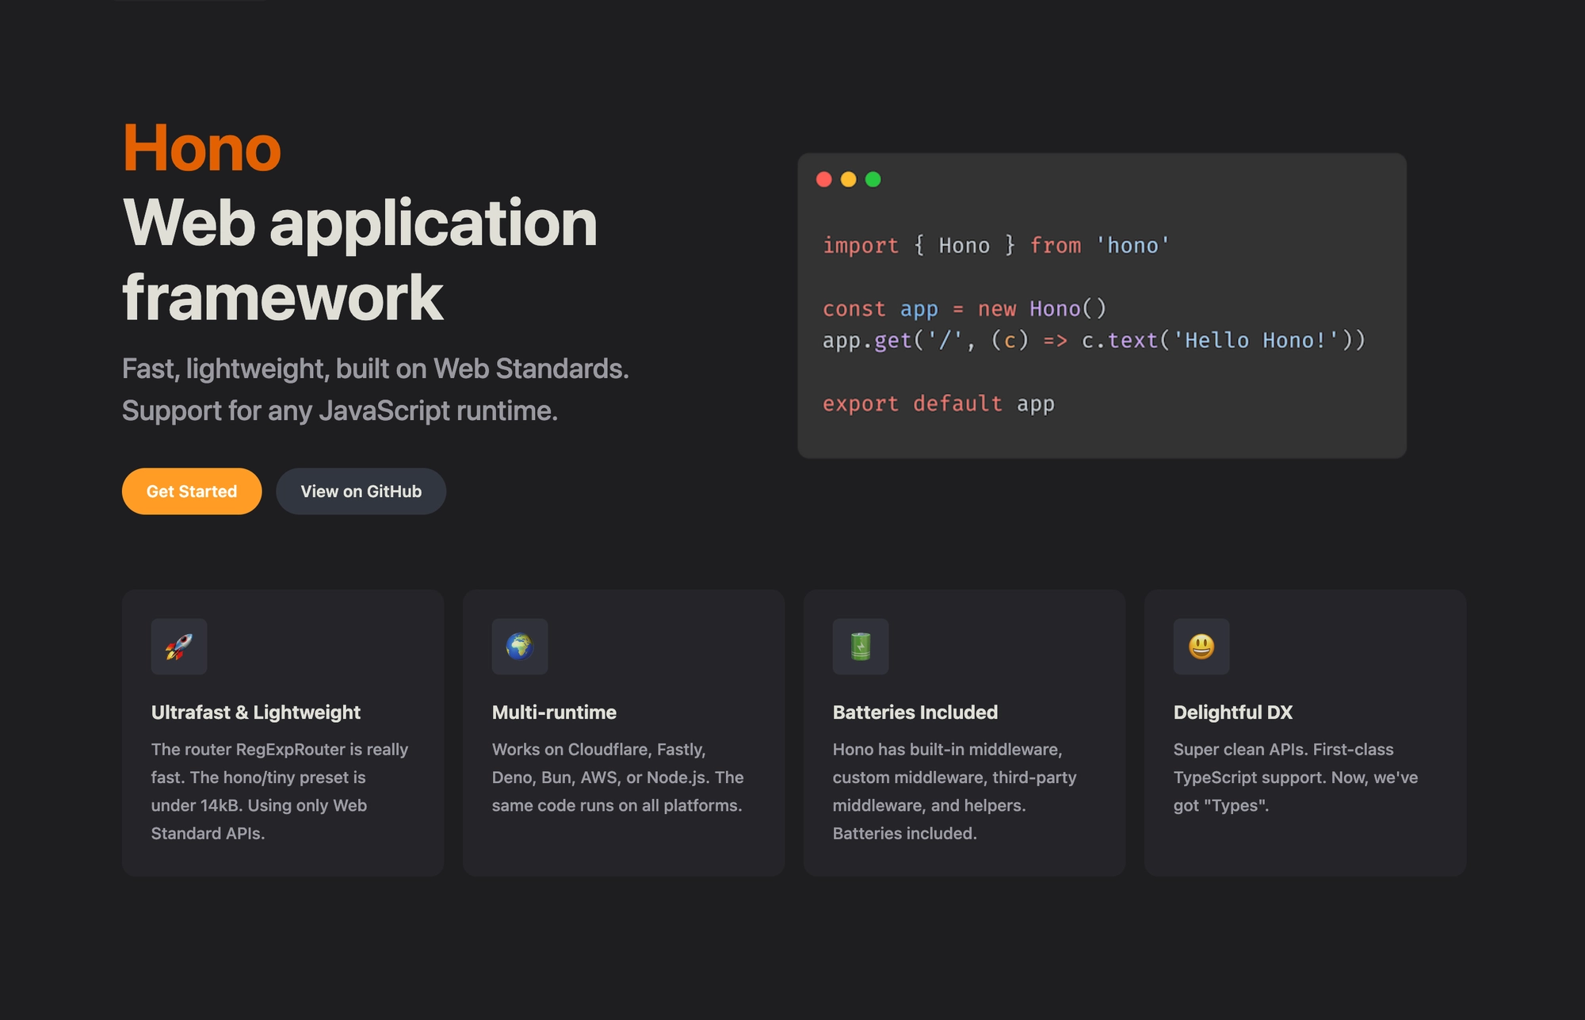
Task: Click the orange Hono title
Action: point(202,148)
